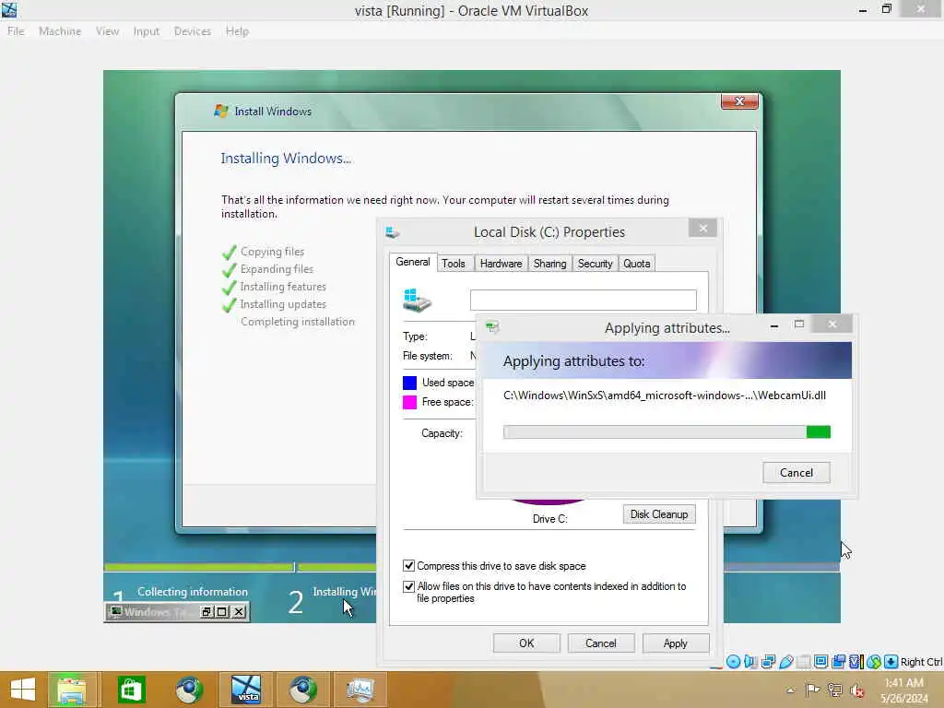The image size is (944, 708).
Task: Click the drive icon in Local Disk Properties title
Action: (x=393, y=231)
